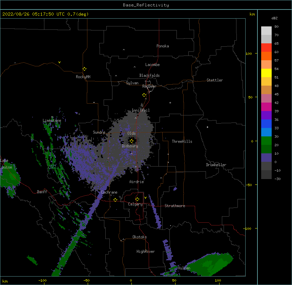Select the yellow diamond marker between Olds and Didsbury
Viewport: 292px width, 285px height.
131,141
